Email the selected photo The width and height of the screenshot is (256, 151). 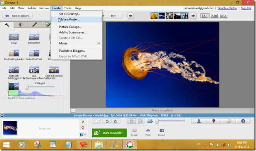pyautogui.click(x=134, y=132)
